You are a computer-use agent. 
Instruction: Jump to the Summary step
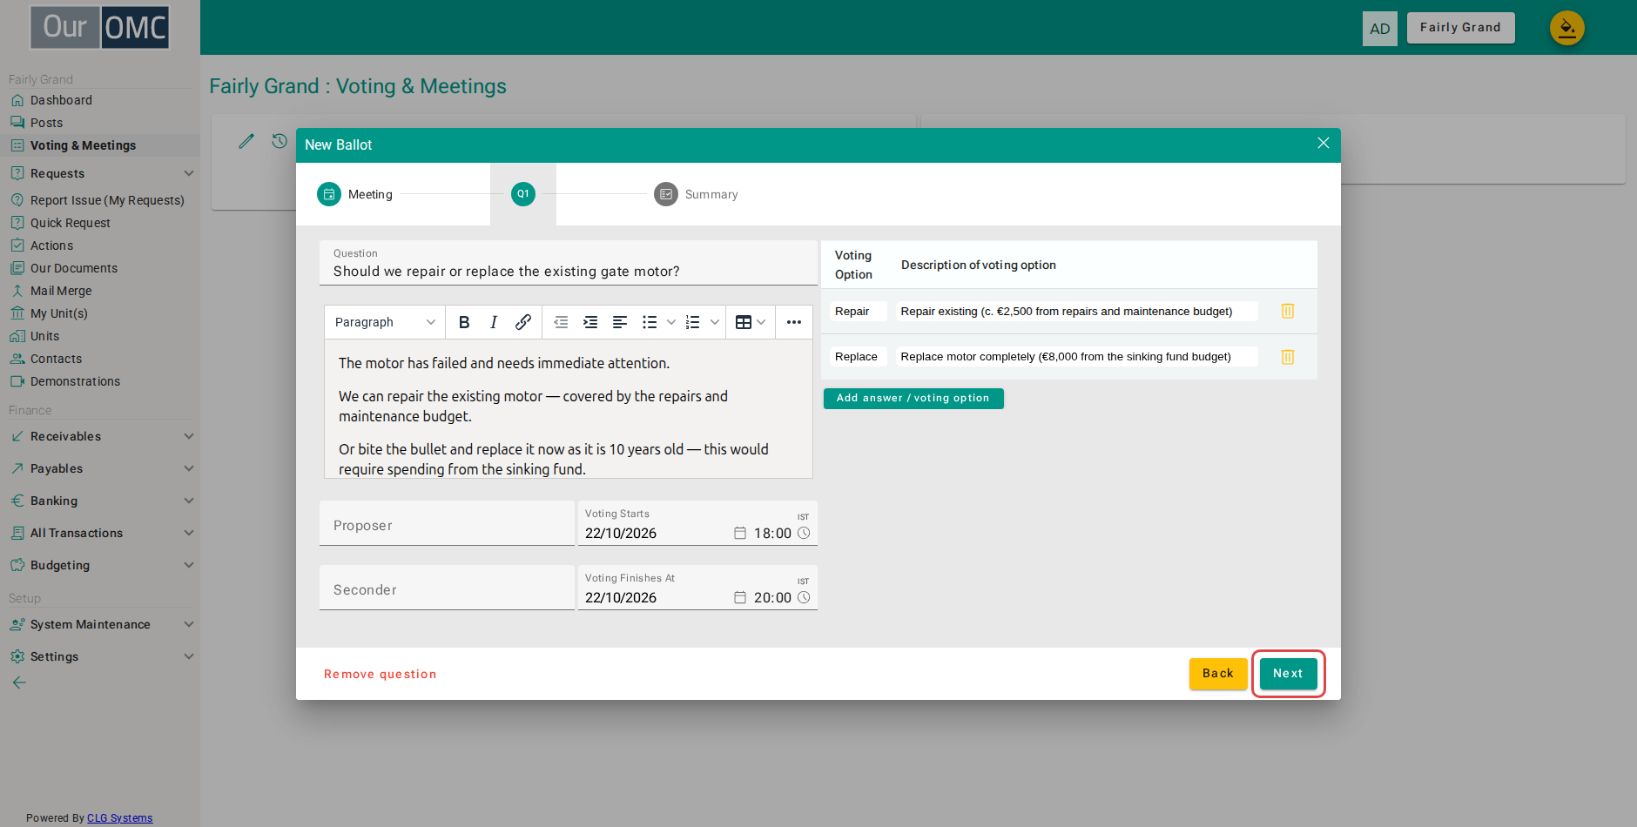pos(697,194)
